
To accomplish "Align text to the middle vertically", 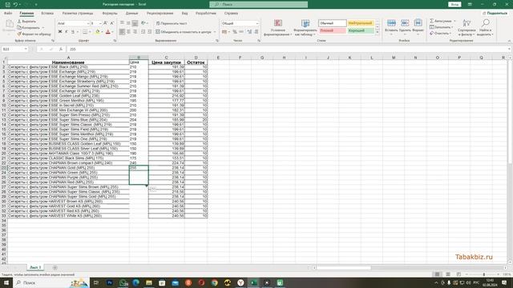I will 128,23.
